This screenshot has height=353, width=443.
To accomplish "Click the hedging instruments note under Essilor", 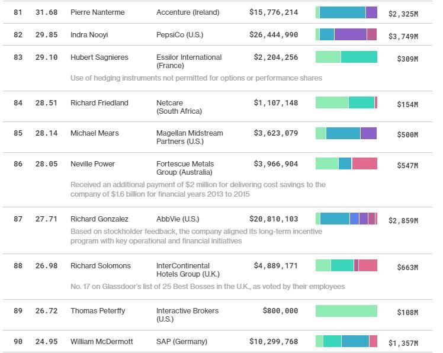I will click(x=196, y=78).
